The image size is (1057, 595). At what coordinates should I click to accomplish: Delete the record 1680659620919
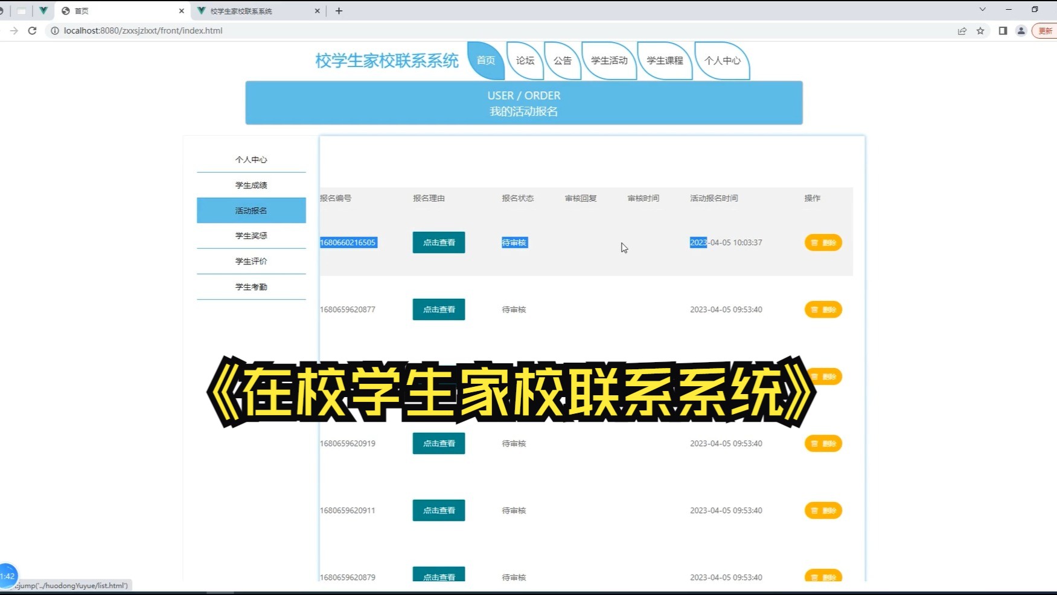coord(823,444)
